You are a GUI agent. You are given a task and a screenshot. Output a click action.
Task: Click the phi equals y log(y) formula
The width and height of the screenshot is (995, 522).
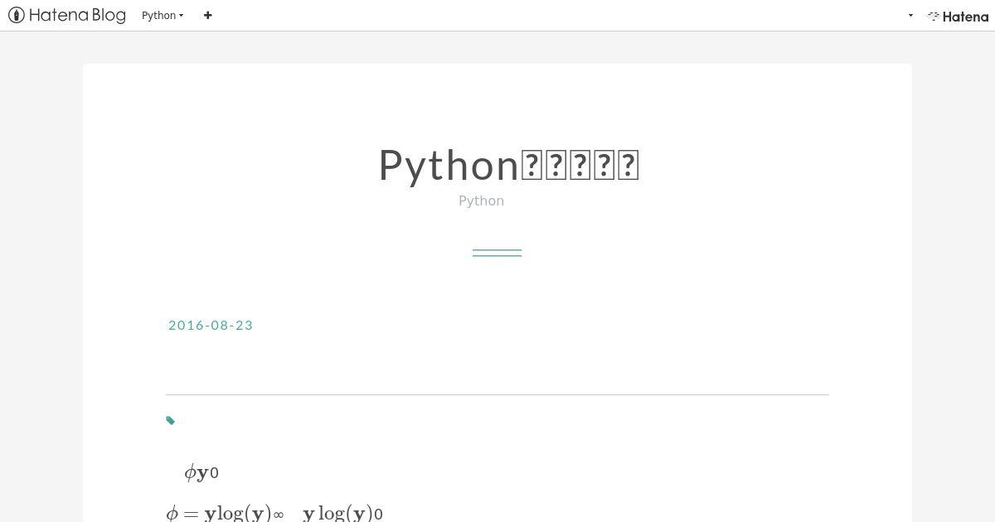(x=225, y=513)
